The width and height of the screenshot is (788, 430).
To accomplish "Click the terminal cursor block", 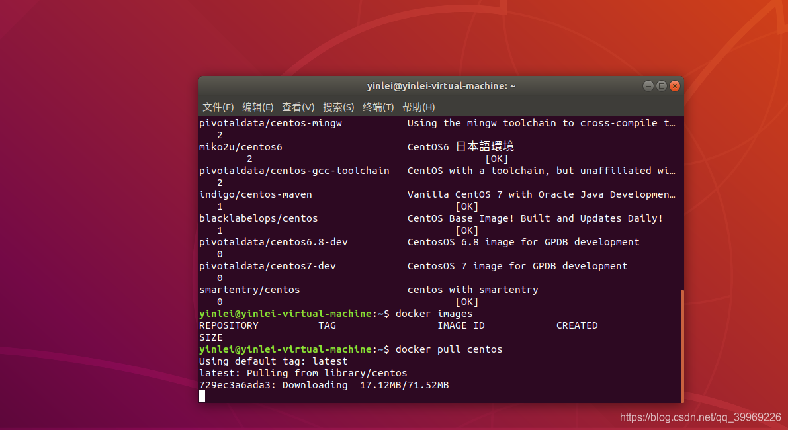I will 202,397.
